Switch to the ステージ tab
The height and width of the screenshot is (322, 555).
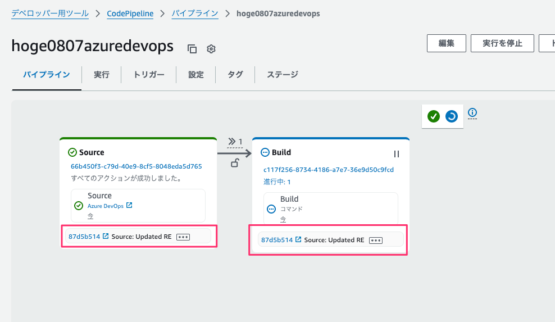[283, 75]
